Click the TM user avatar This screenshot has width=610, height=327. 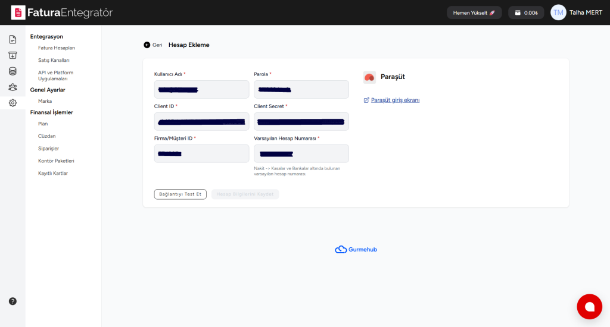(558, 12)
